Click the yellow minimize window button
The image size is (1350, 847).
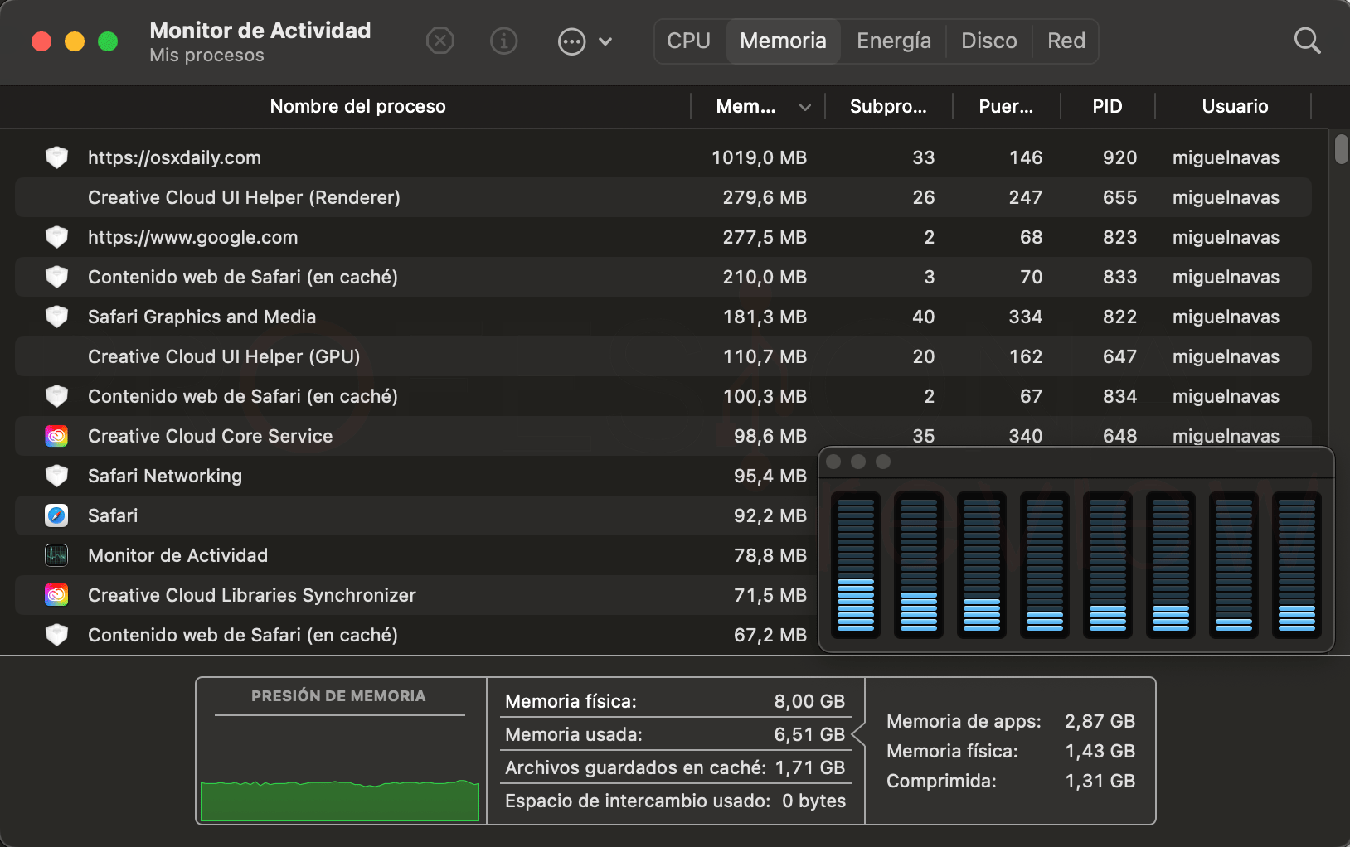tap(75, 41)
